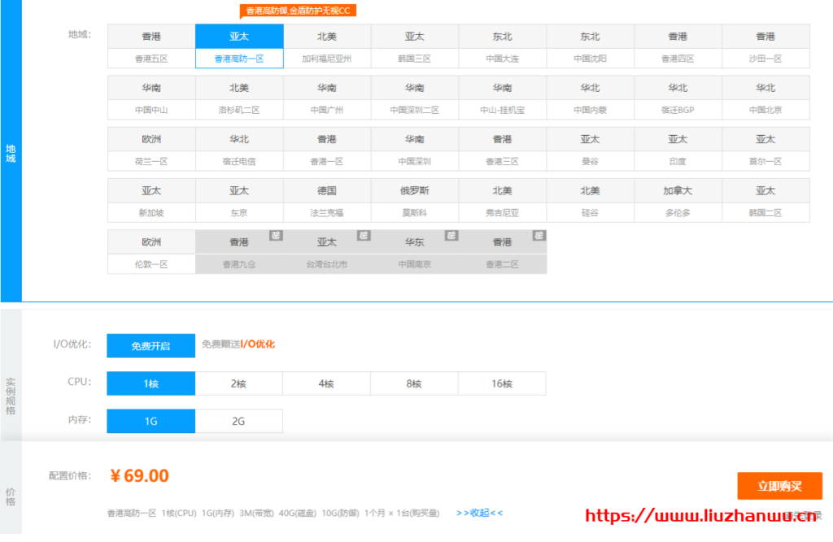Click the sold-out badge on 香港九龙 region
The width and height of the screenshot is (833, 542).
click(x=276, y=235)
